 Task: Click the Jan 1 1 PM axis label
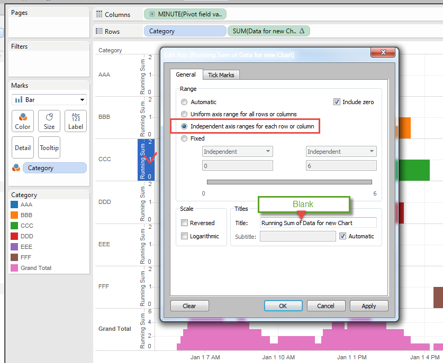click(351, 357)
